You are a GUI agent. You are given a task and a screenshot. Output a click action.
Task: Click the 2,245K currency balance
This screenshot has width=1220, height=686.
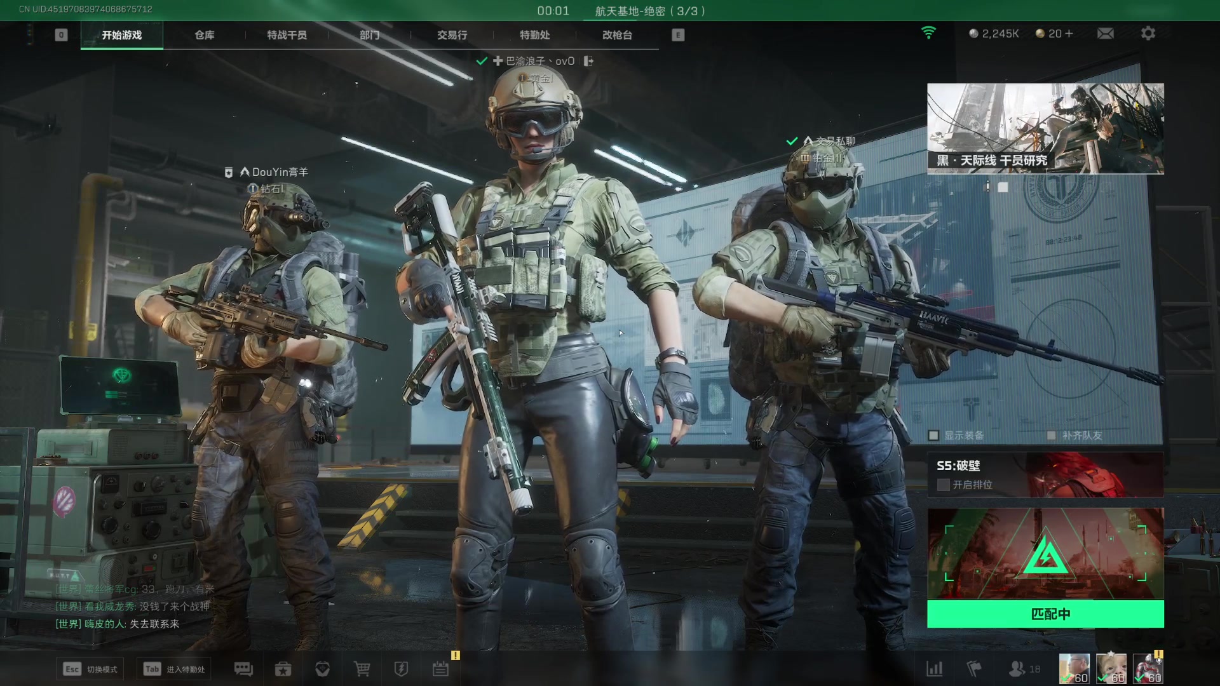[994, 34]
